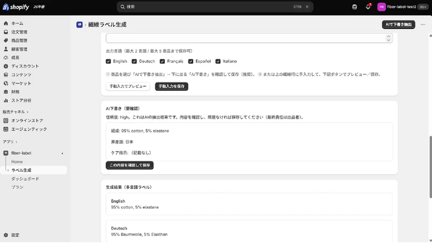Click the page vertical scrollbar thumb

(x=430, y=167)
